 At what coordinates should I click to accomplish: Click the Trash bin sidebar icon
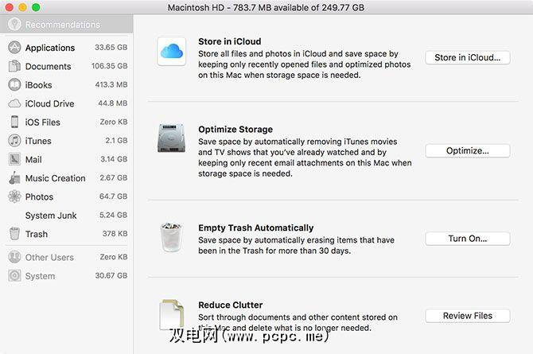pos(14,234)
